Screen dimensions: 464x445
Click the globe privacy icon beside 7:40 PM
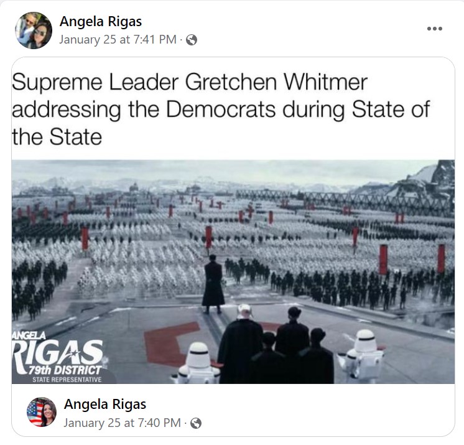pyautogui.click(x=196, y=423)
